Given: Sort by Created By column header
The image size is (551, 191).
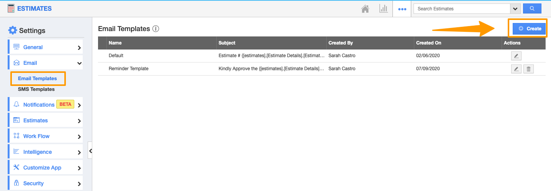Looking at the screenshot, I should pos(341,43).
